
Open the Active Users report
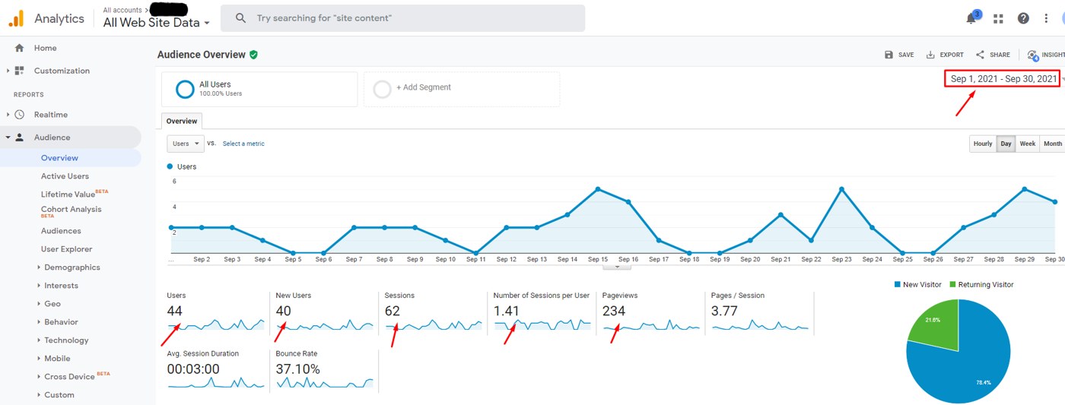[x=65, y=176]
